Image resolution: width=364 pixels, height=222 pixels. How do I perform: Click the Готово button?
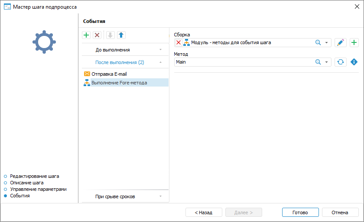(x=300, y=212)
